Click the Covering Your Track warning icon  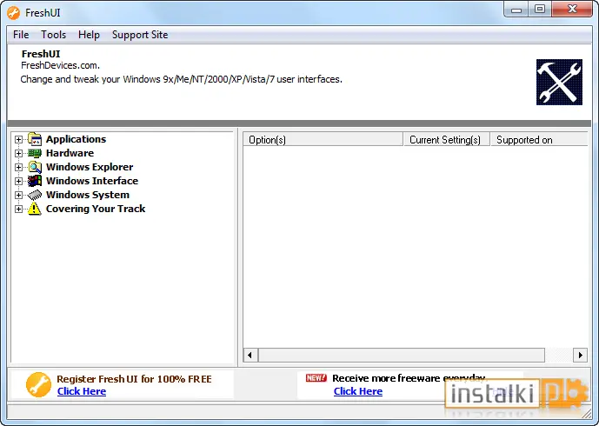point(35,209)
